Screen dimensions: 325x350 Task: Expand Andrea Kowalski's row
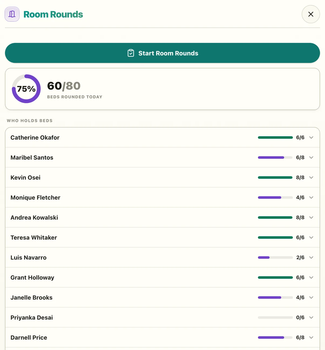pos(162,218)
